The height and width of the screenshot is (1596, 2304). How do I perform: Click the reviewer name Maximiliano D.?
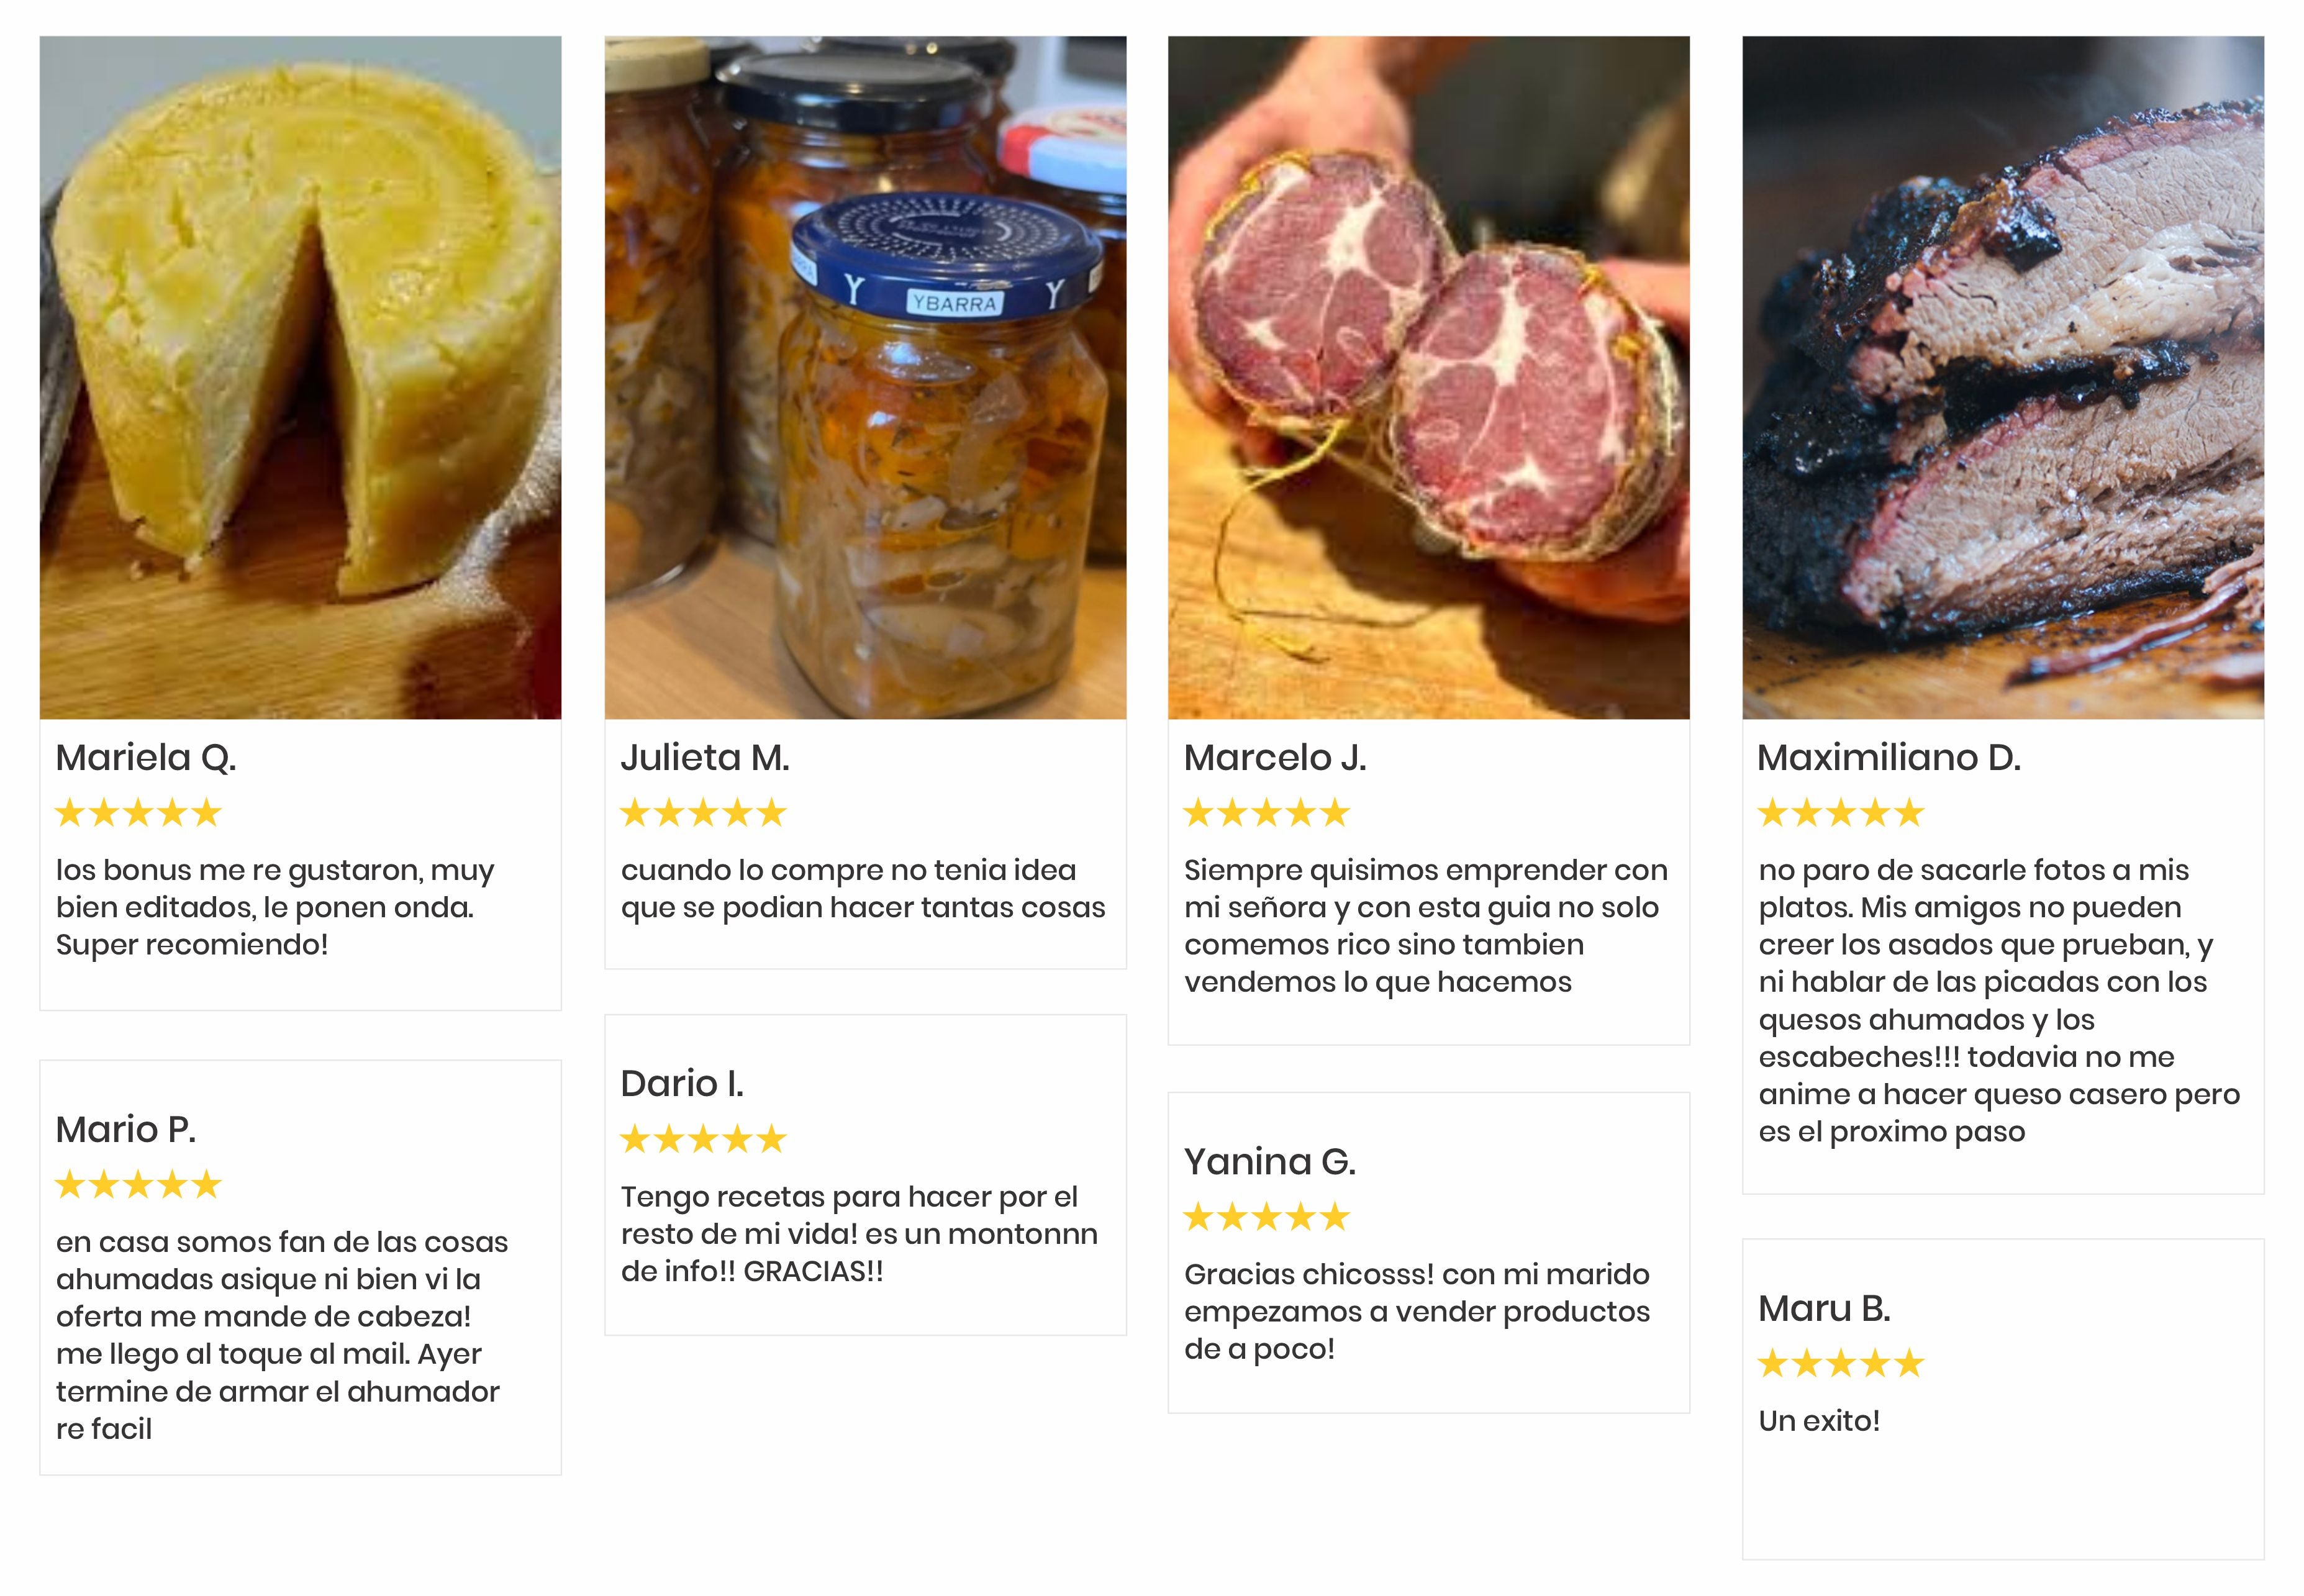[x=1889, y=758]
